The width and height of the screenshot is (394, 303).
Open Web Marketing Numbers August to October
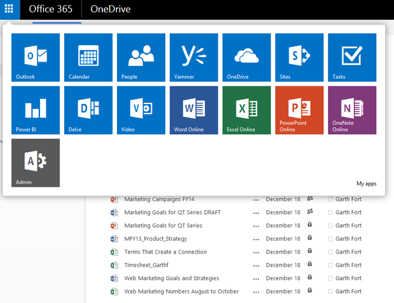pyautogui.click(x=181, y=292)
